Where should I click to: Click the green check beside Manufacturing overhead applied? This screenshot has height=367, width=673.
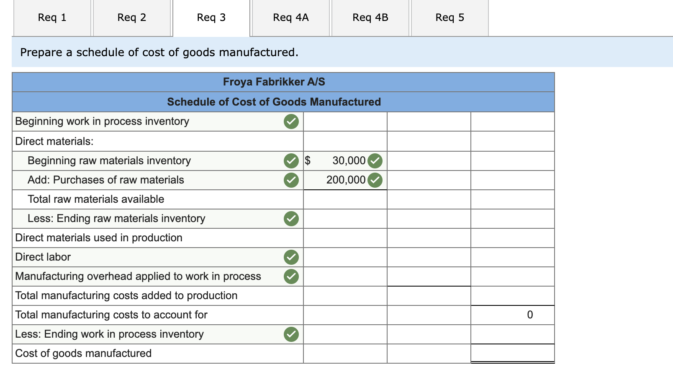[x=291, y=277]
